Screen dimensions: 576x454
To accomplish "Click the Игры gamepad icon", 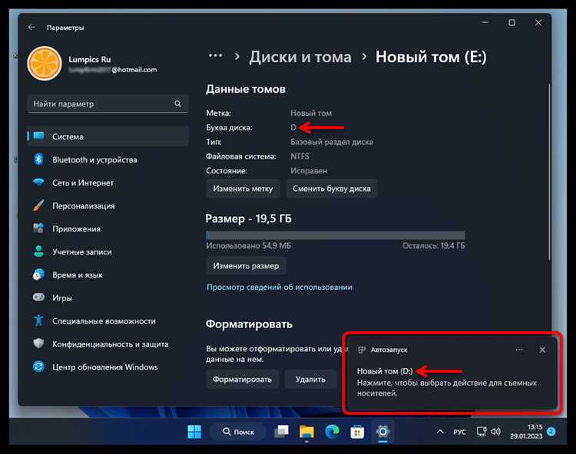I will (38, 297).
